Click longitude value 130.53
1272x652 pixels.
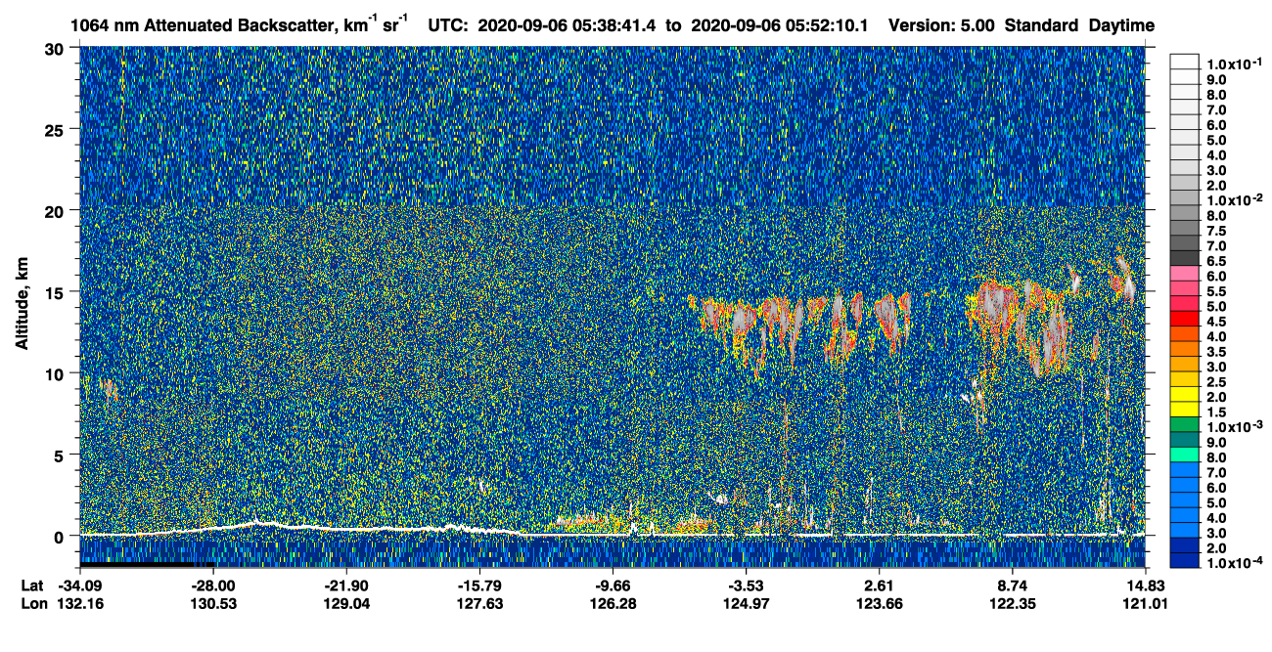[x=213, y=603]
